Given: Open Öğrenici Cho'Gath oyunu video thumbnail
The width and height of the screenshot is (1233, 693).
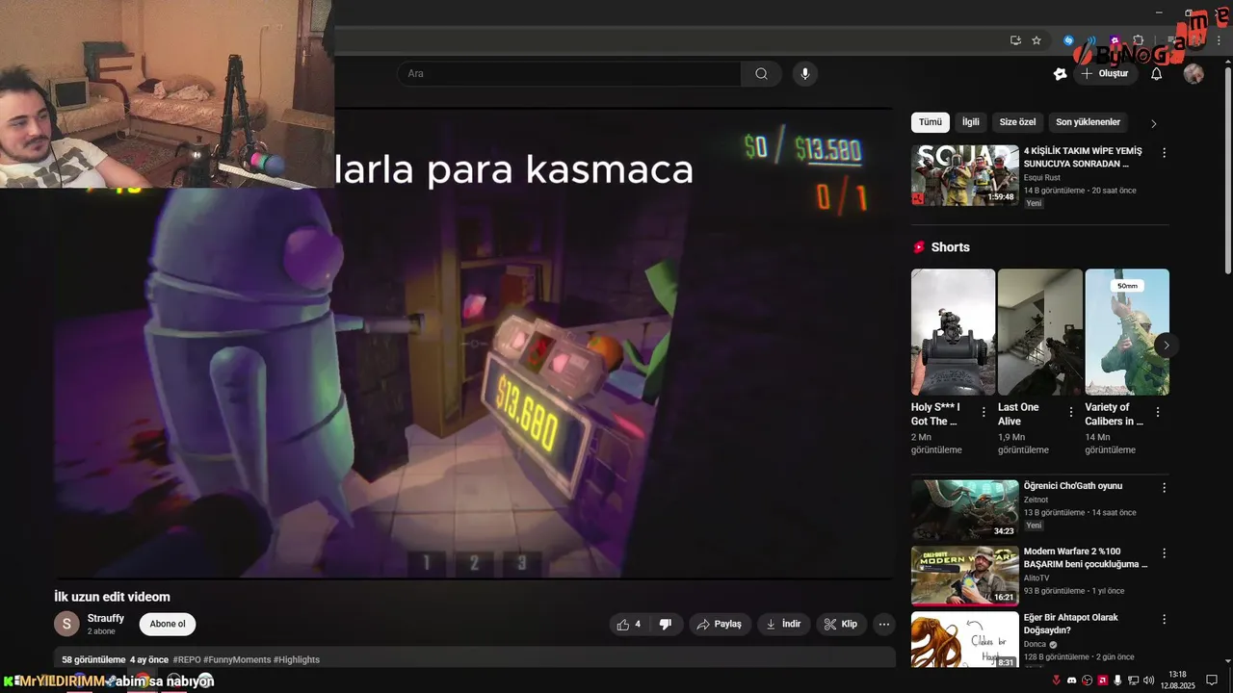Looking at the screenshot, I should (x=965, y=510).
